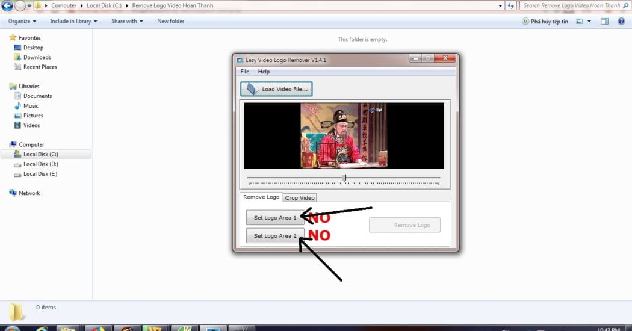The height and width of the screenshot is (331, 632).
Task: Open the Include in library dropdown
Action: [73, 22]
